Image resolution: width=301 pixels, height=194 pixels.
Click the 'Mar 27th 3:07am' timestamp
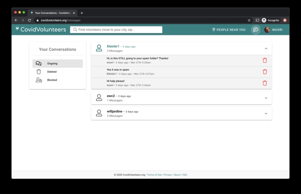[x=144, y=74]
